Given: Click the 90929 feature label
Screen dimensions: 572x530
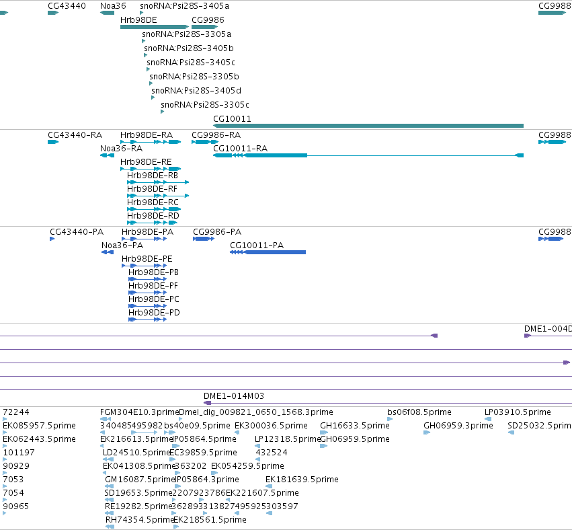Looking at the screenshot, I should (16, 465).
